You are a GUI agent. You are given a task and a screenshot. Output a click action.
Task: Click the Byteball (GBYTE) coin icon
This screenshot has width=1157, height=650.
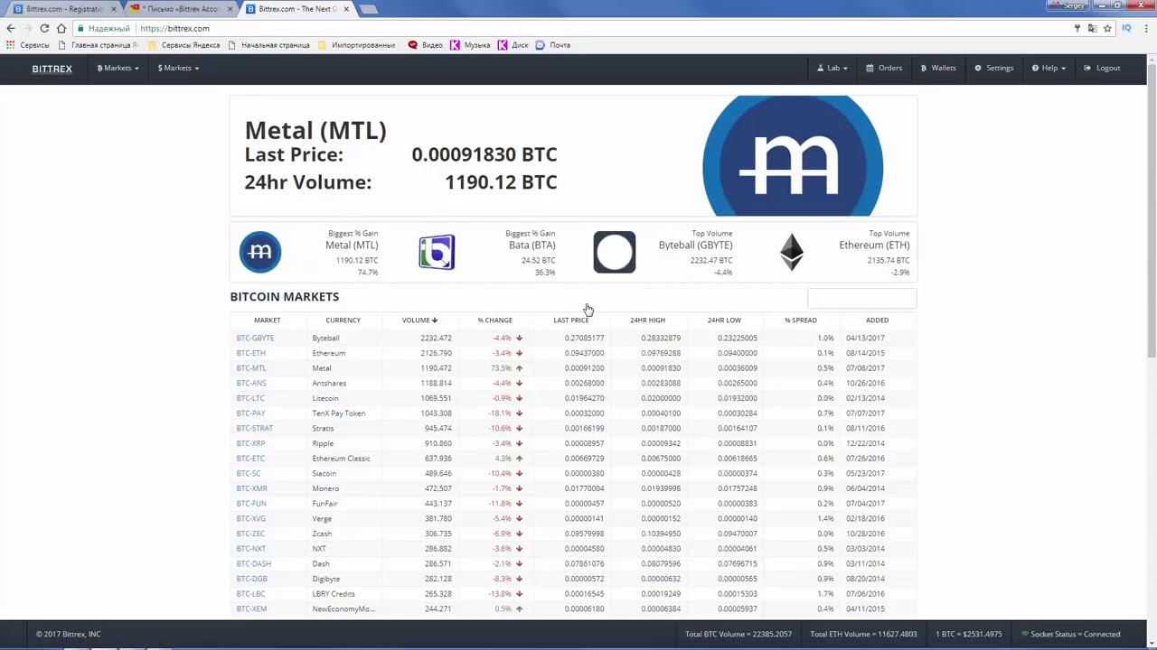[x=615, y=252]
